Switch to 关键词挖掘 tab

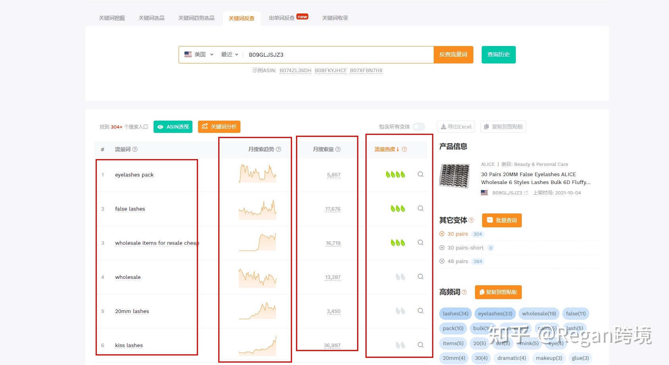(x=112, y=18)
